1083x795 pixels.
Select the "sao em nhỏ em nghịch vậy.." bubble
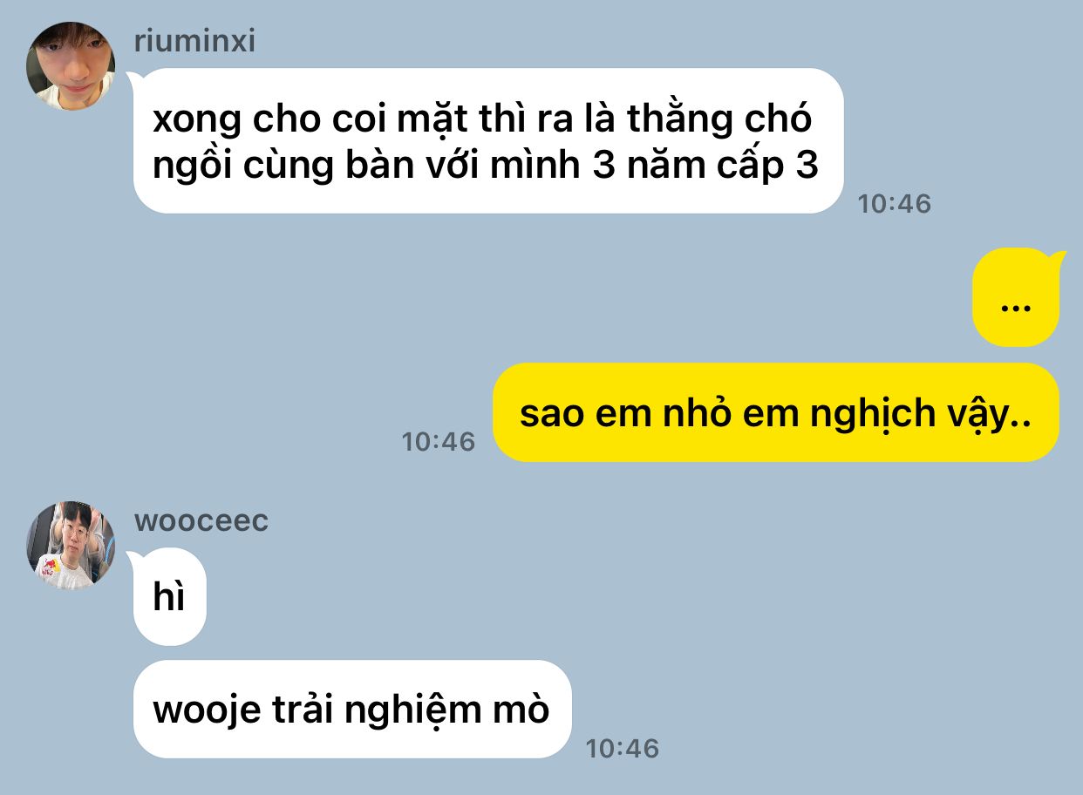776,412
